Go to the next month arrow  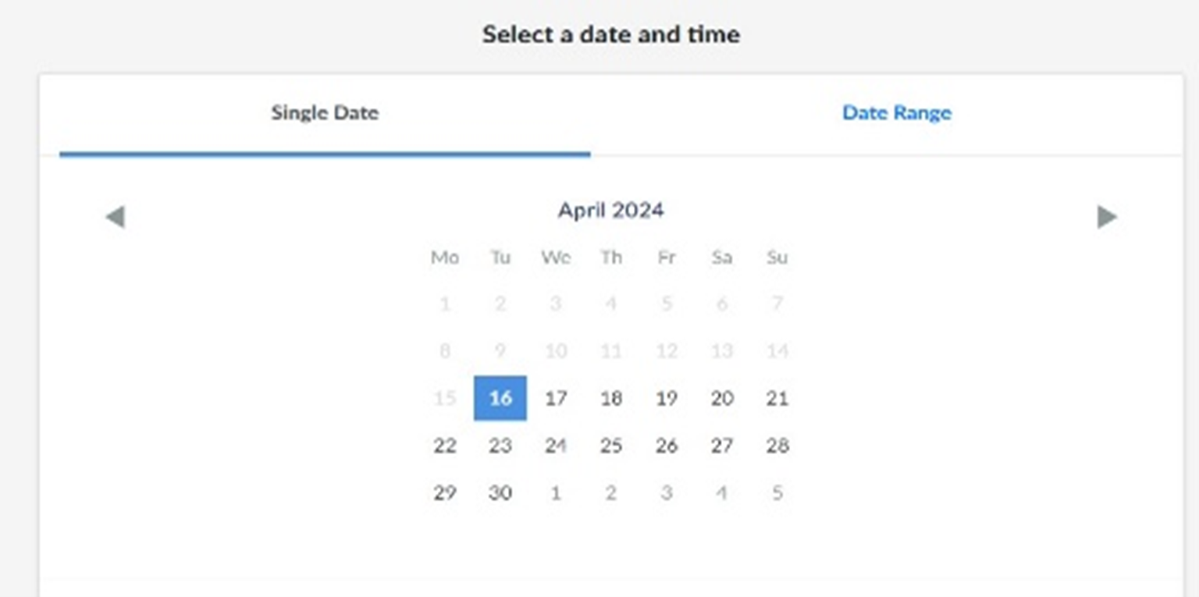pyautogui.click(x=1106, y=217)
